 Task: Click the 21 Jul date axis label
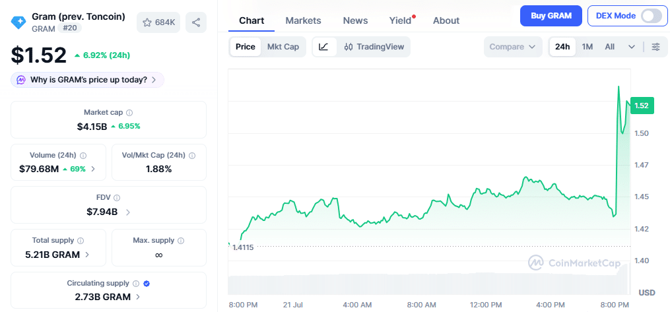click(292, 305)
